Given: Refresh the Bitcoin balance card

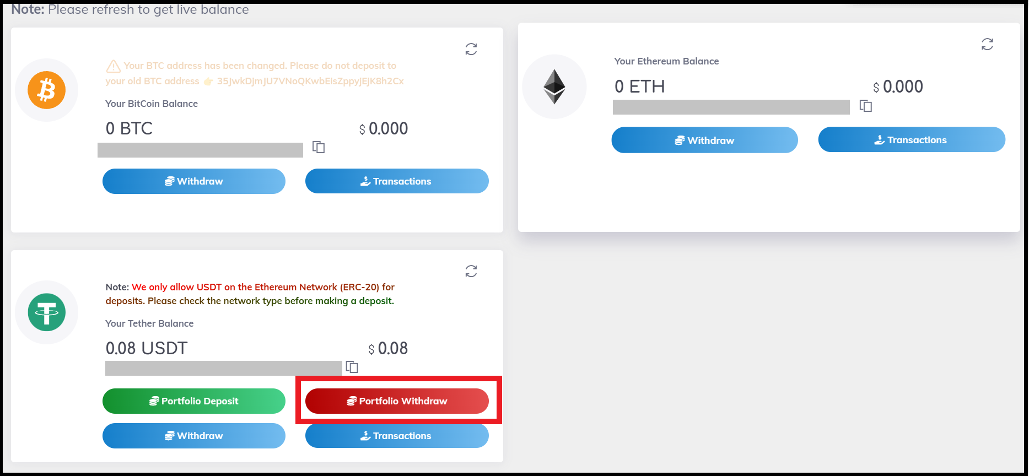Looking at the screenshot, I should pos(471,49).
